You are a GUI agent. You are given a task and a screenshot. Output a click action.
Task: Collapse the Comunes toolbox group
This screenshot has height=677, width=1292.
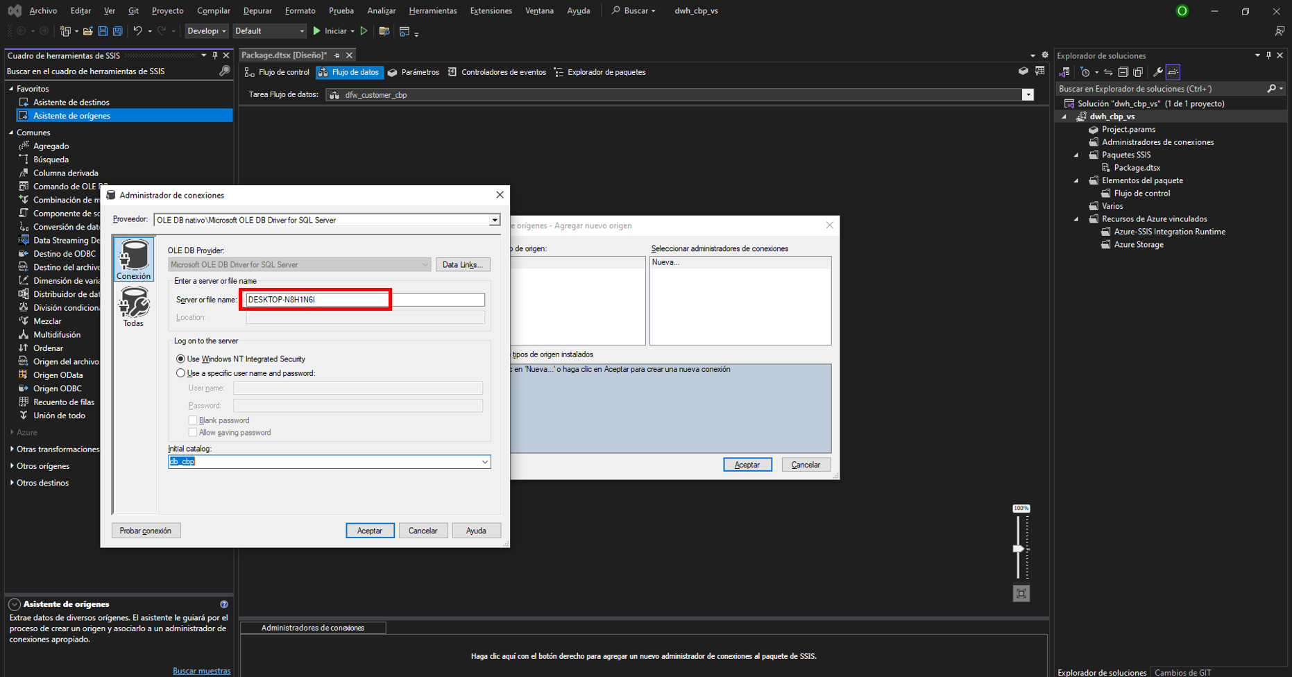pyautogui.click(x=11, y=132)
